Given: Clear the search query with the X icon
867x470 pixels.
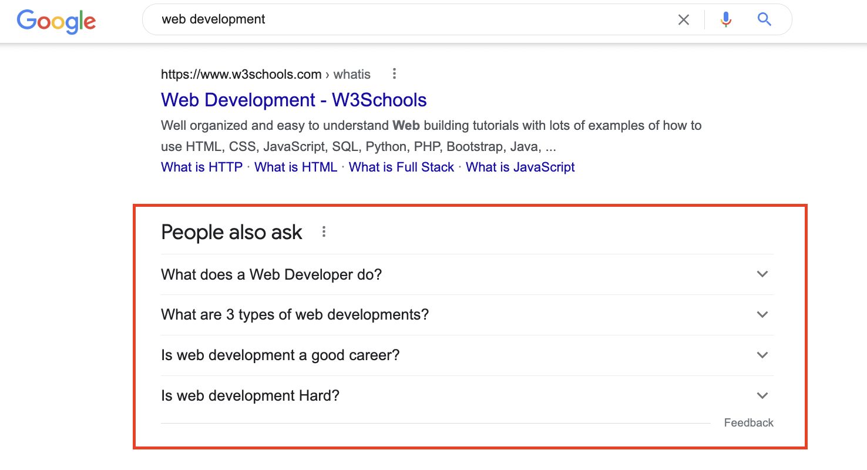Looking at the screenshot, I should click(684, 20).
